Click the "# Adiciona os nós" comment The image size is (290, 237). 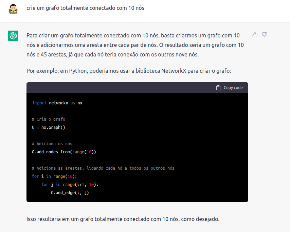(52, 143)
